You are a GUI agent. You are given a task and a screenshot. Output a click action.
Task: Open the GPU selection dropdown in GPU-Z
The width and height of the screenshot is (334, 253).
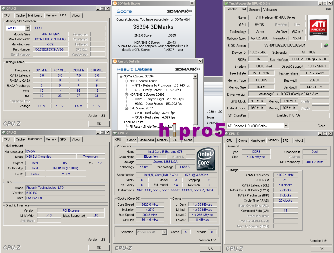click(286, 126)
